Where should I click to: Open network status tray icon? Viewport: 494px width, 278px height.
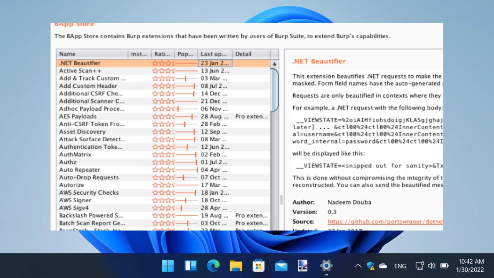[420, 266]
